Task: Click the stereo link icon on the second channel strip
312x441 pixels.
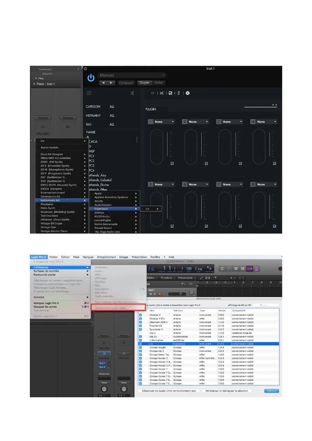Action: [x=124, y=353]
